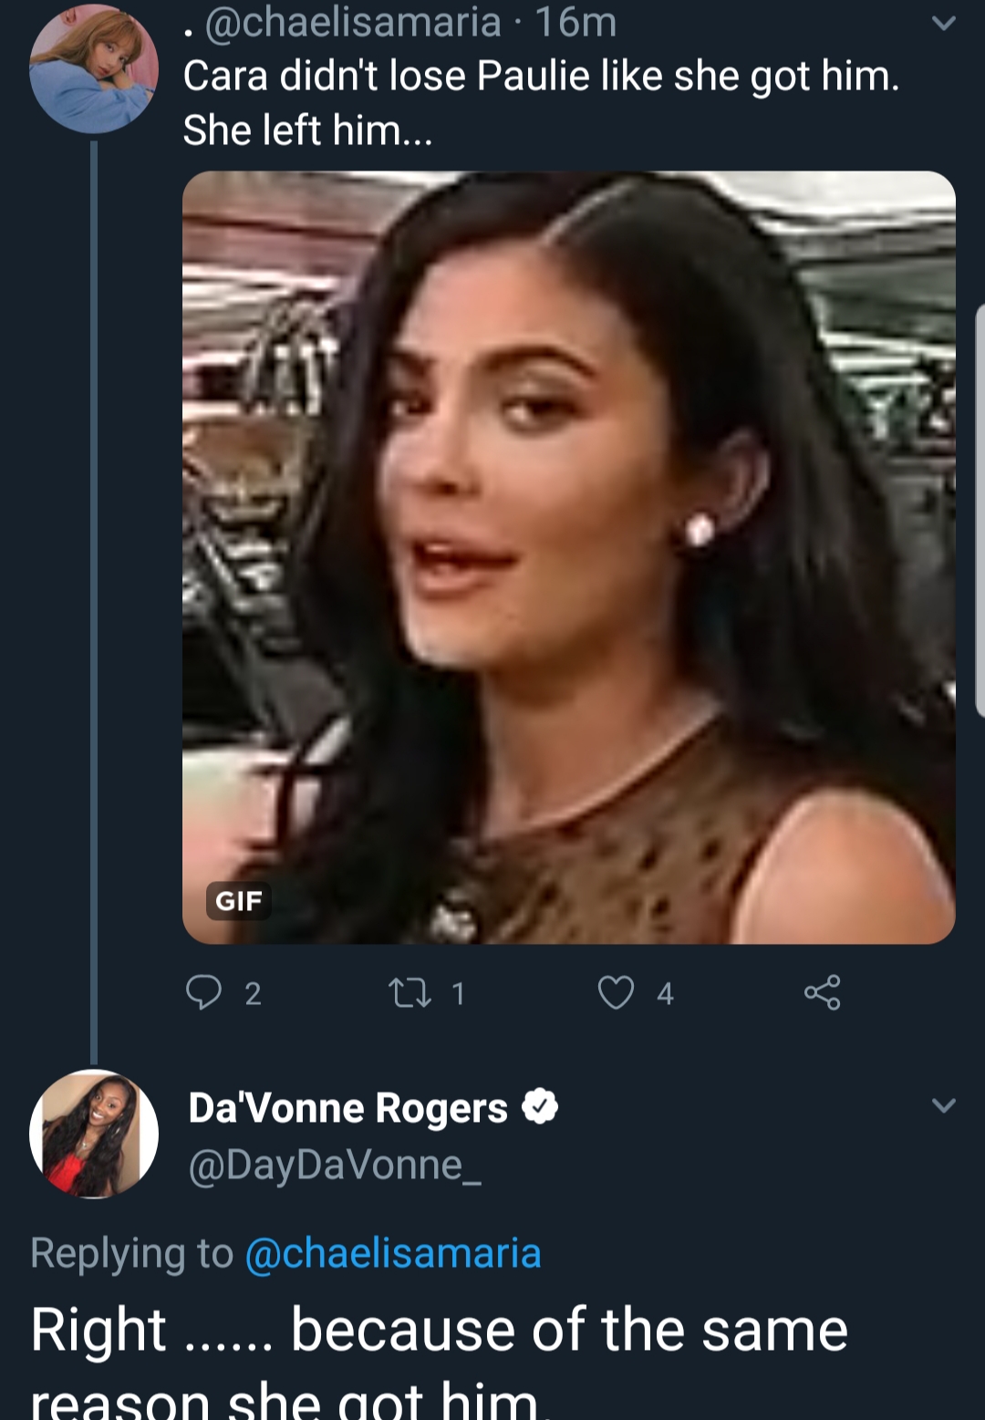Like the tweet with the heart icon
Image resolution: width=985 pixels, height=1420 pixels.
pyautogui.click(x=616, y=992)
